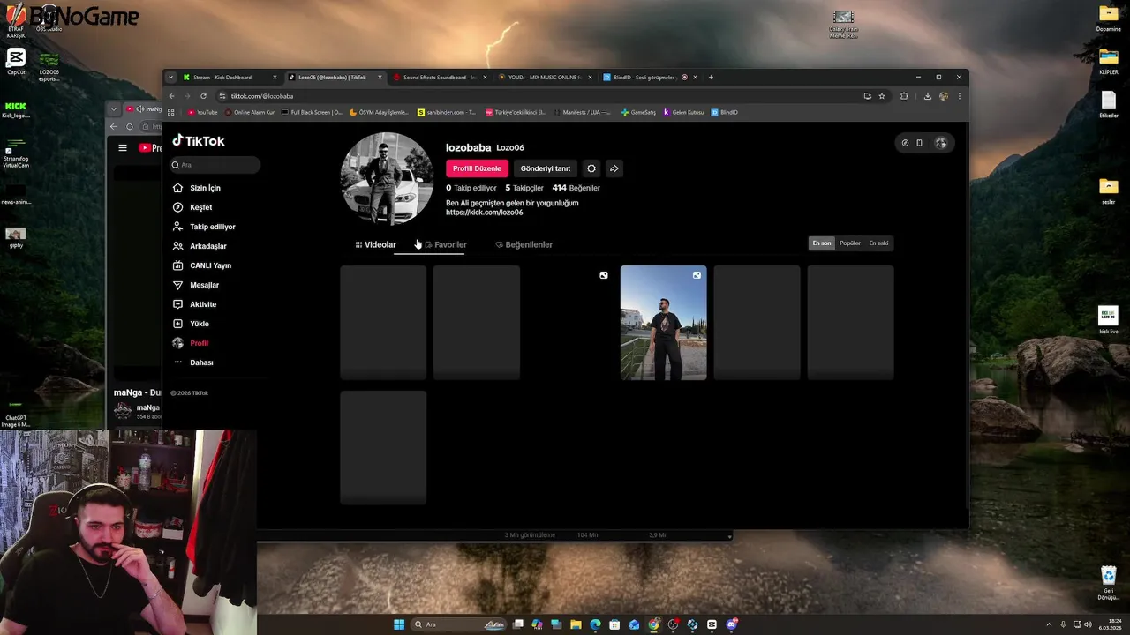The height and width of the screenshot is (635, 1130).
Task: Open Discord from taskbar
Action: pyautogui.click(x=732, y=624)
